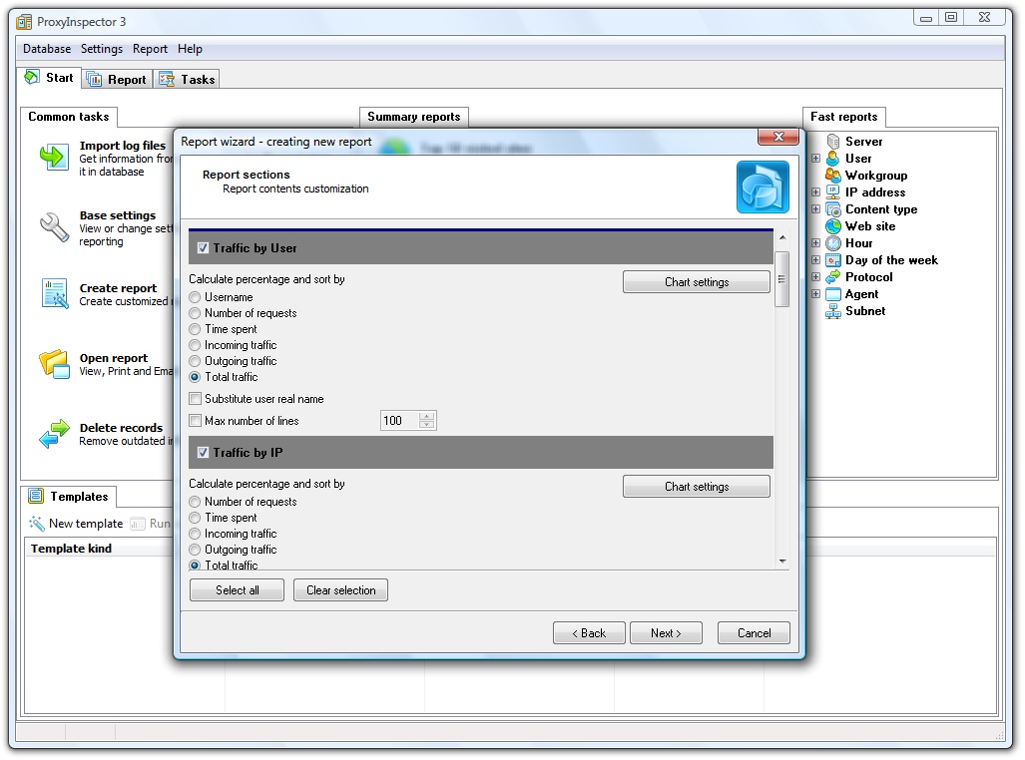Click the Web site globe icon

click(832, 226)
